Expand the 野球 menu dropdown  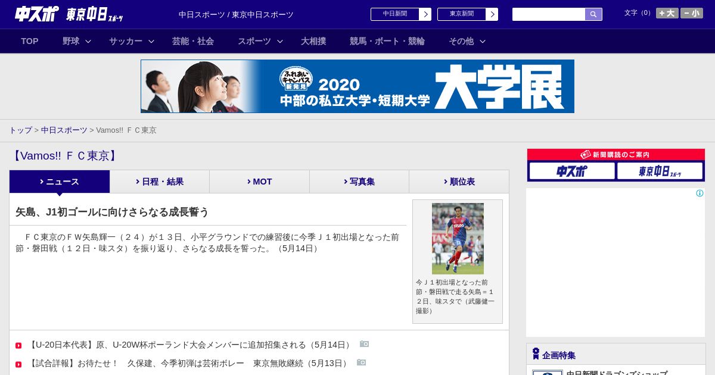click(77, 41)
